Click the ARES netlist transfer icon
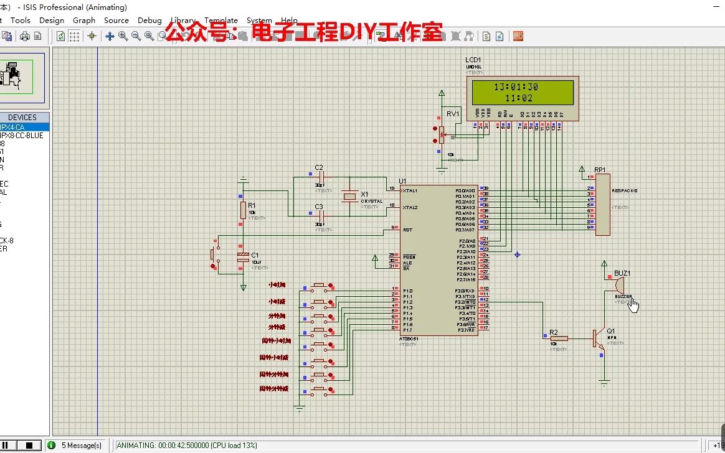 point(518,36)
